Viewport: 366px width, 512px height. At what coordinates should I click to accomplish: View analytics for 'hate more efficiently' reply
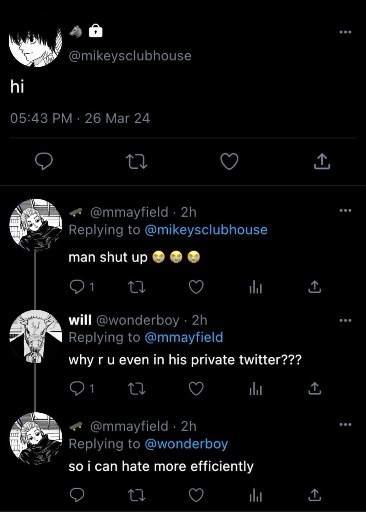tap(255, 495)
